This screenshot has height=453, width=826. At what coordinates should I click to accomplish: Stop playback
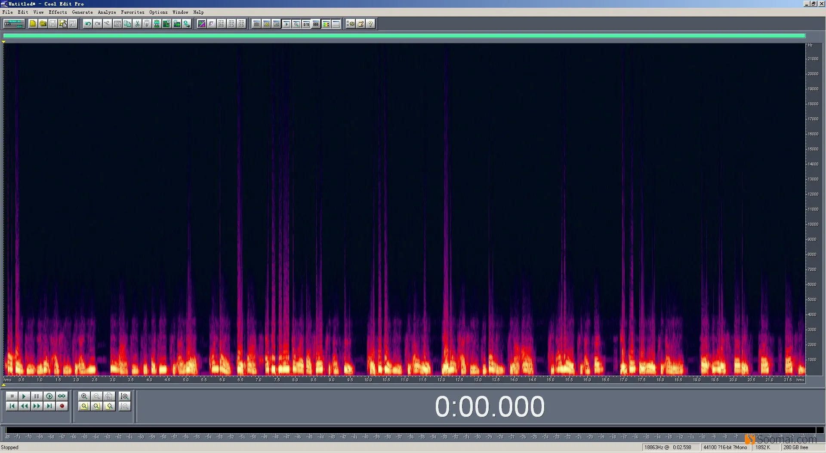tap(12, 396)
